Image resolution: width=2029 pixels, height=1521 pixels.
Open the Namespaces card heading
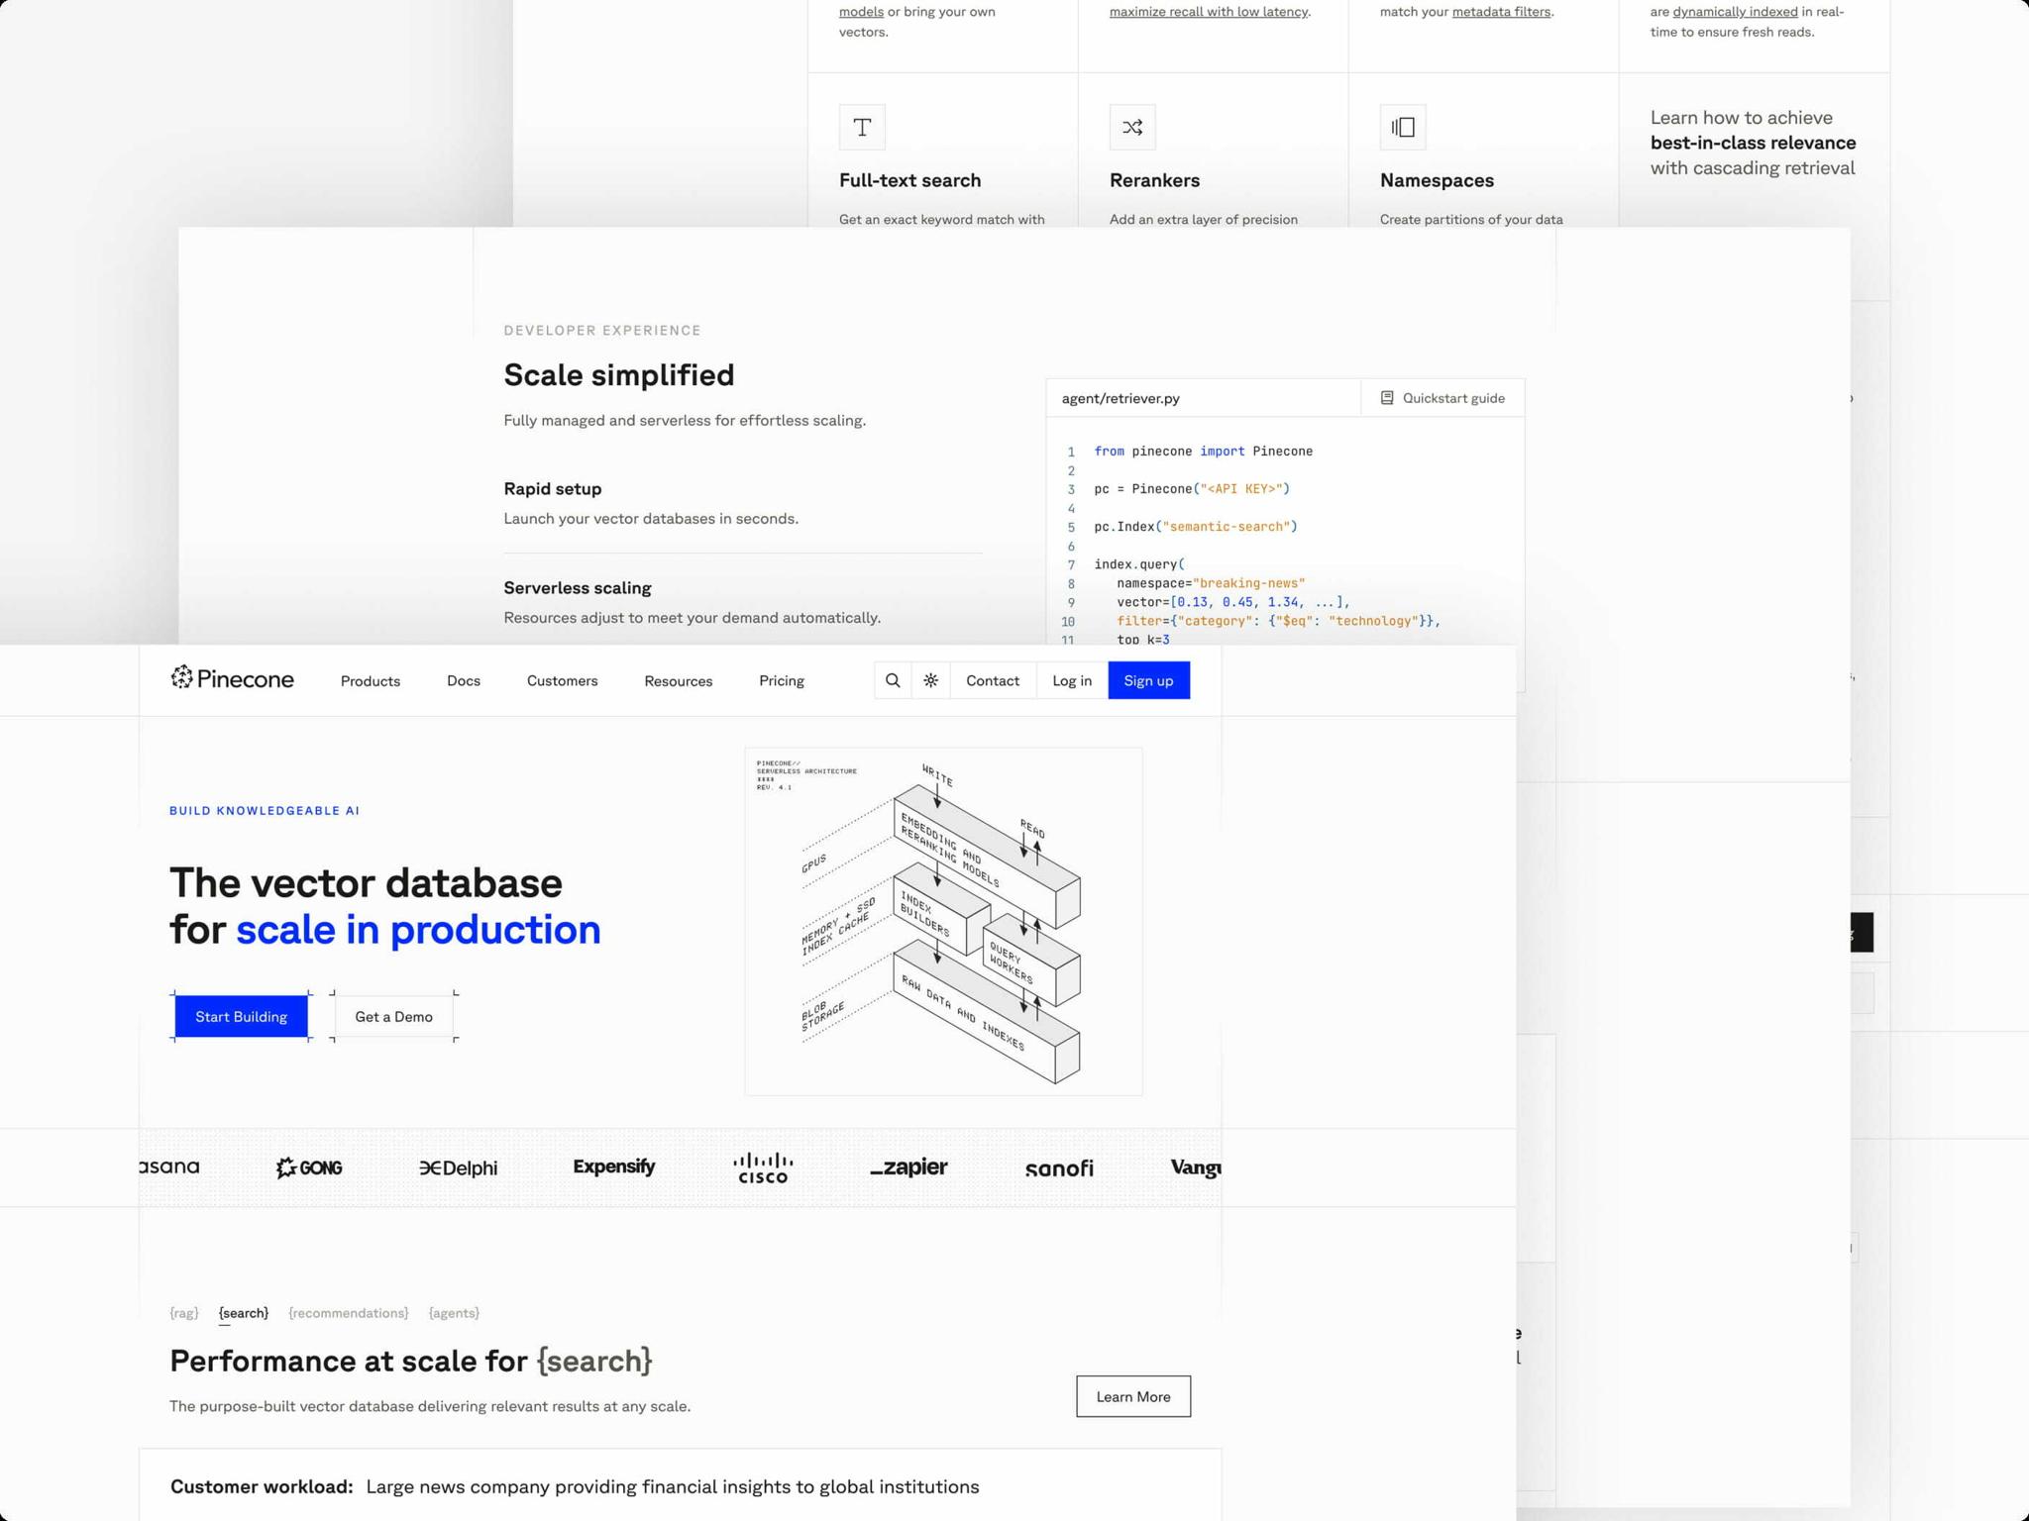pyautogui.click(x=1437, y=180)
